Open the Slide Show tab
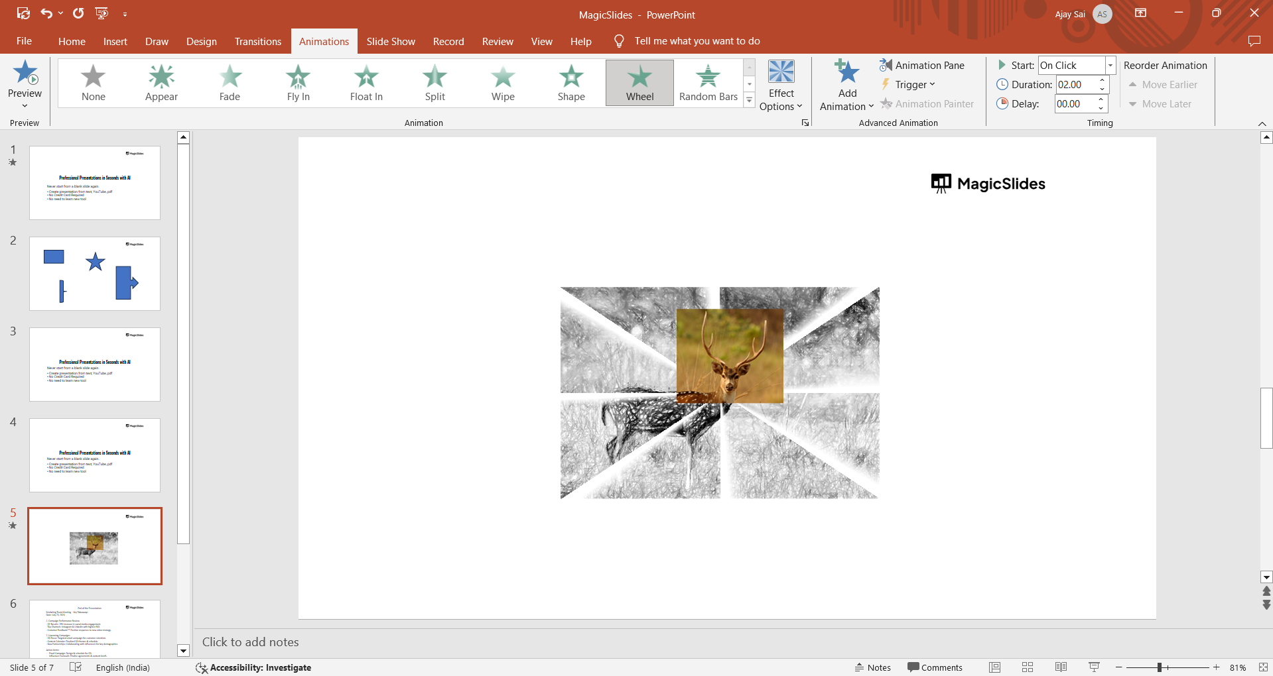 (391, 41)
